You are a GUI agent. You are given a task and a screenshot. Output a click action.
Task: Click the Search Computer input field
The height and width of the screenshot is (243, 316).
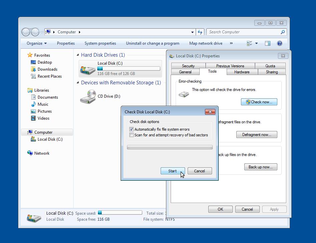[x=244, y=32]
